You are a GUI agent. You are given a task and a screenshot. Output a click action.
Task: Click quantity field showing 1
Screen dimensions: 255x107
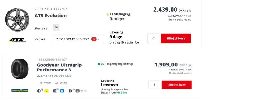click(154, 85)
